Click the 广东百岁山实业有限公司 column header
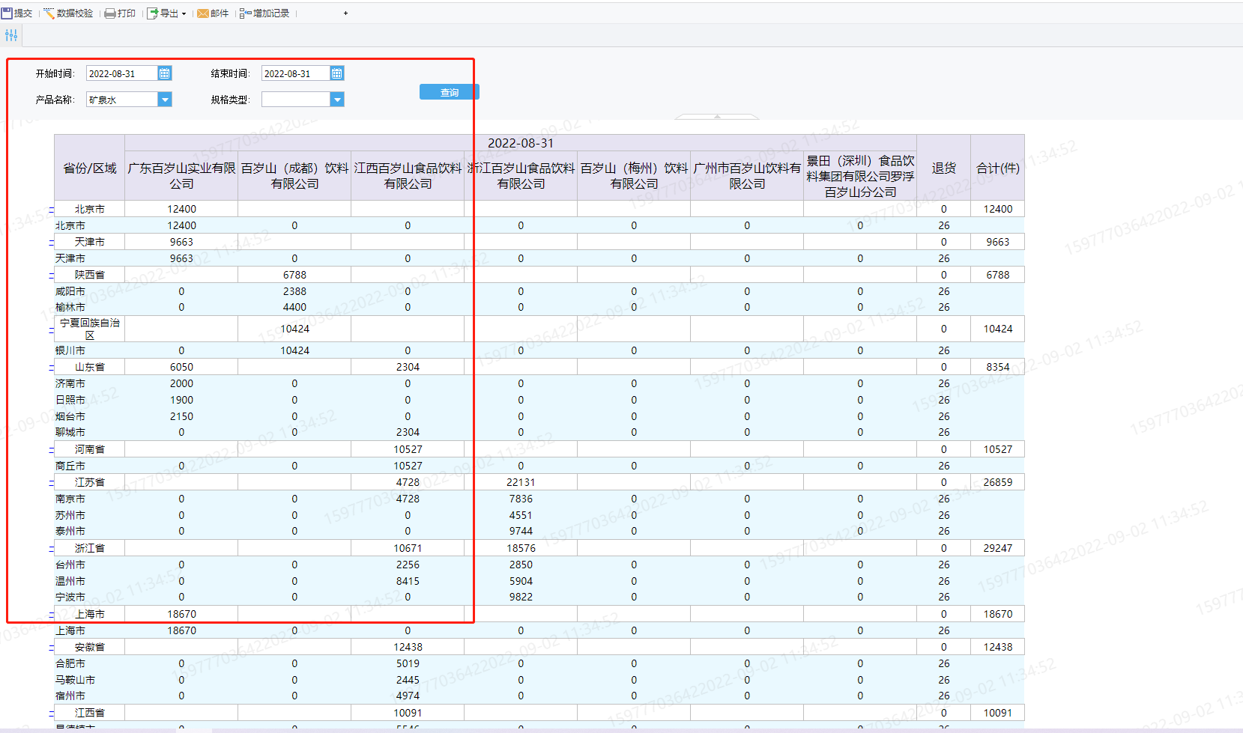 pos(181,176)
